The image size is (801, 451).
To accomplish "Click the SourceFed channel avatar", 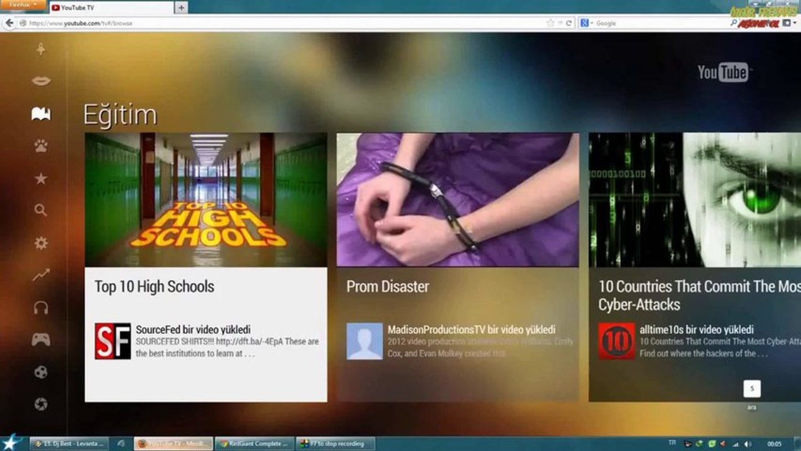I will pos(113,341).
